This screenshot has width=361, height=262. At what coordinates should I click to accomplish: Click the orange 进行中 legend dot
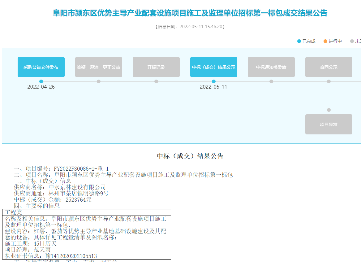325,41
